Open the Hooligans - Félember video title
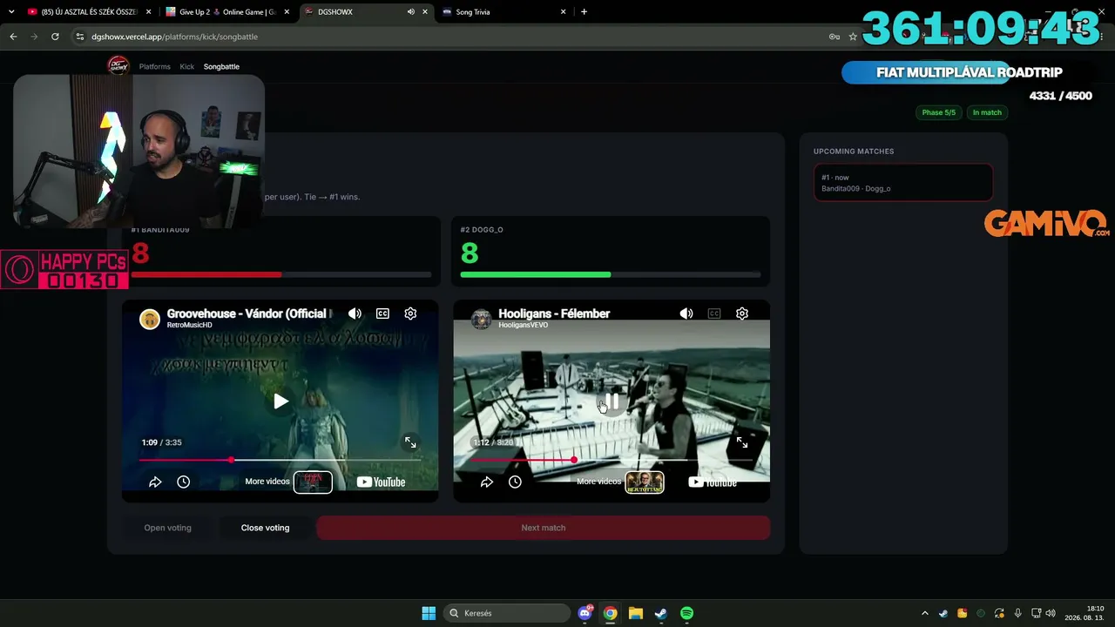Image resolution: width=1115 pixels, height=627 pixels. (554, 313)
